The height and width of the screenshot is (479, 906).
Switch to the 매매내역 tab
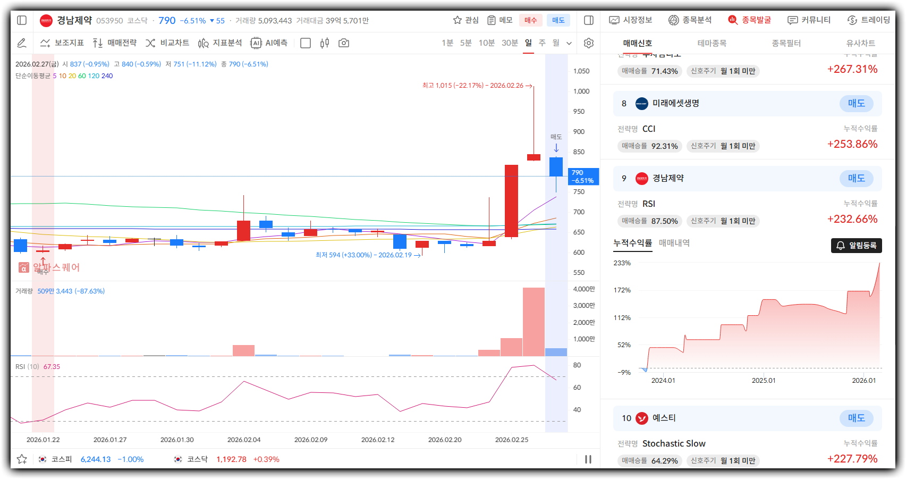point(674,243)
